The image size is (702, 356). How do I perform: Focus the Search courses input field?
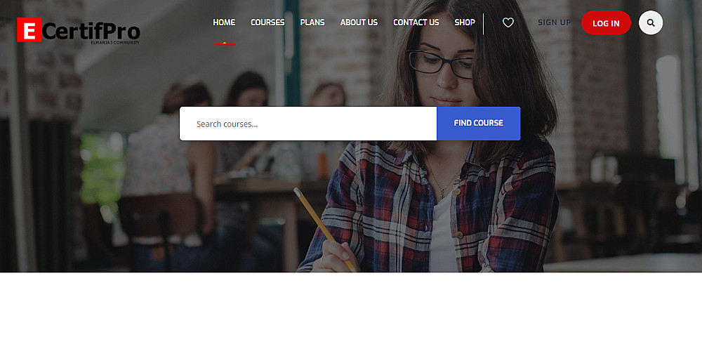(x=308, y=124)
